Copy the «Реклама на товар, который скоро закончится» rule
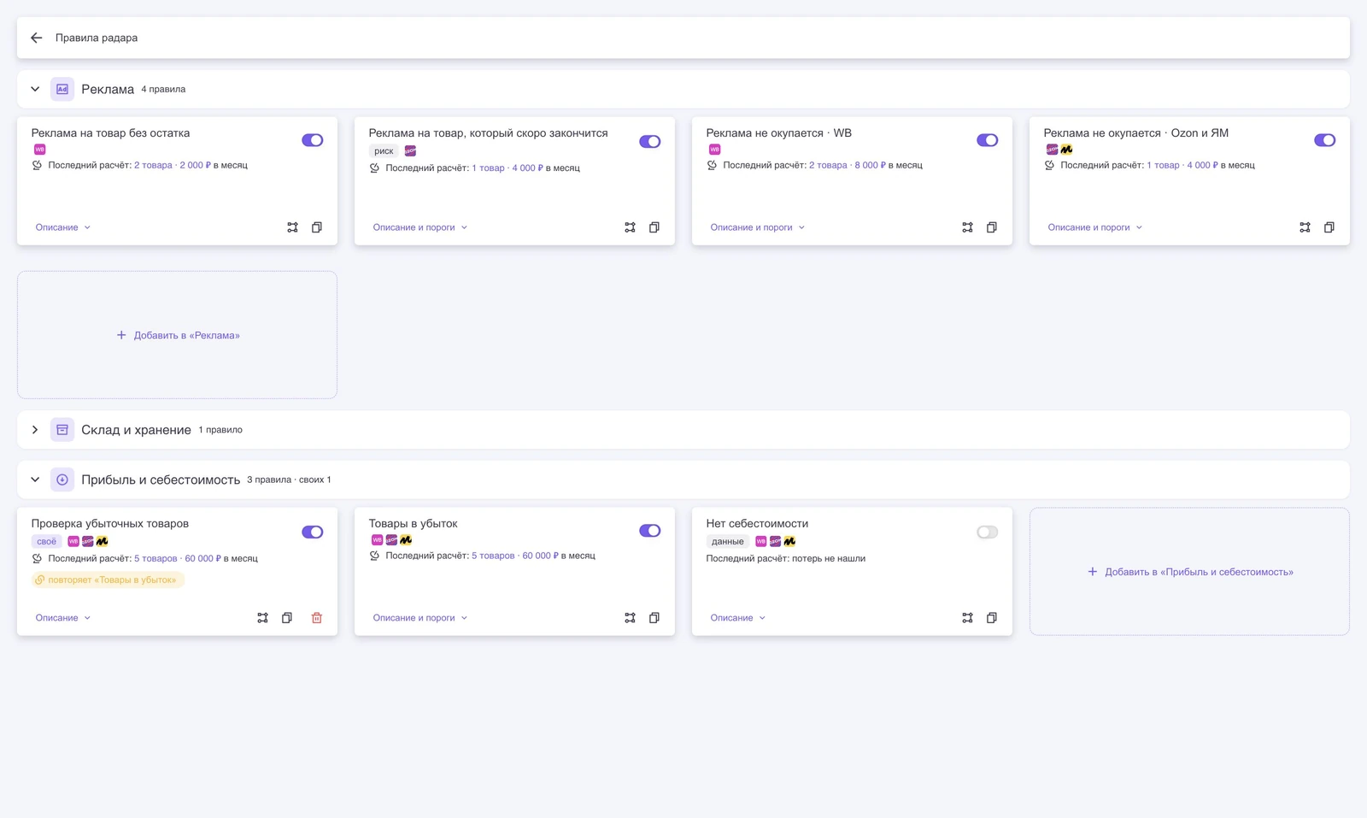Screen dimensions: 1367x818 coord(654,227)
